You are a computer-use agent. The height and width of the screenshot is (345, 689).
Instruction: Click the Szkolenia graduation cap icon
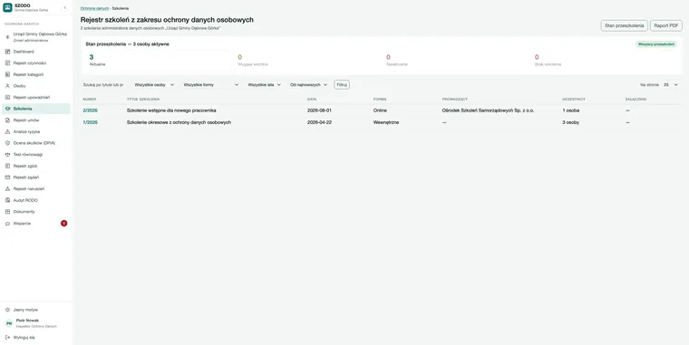click(x=7, y=109)
